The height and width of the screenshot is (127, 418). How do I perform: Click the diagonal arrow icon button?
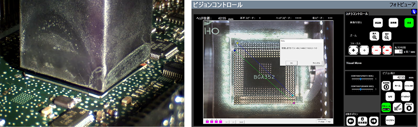398,107
